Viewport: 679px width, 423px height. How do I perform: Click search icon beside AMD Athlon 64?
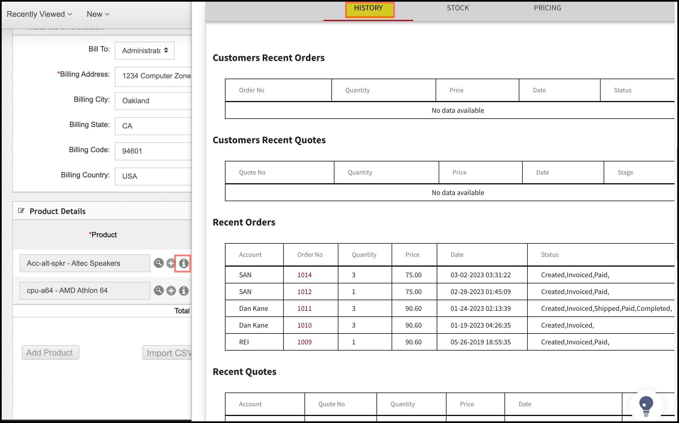159,290
